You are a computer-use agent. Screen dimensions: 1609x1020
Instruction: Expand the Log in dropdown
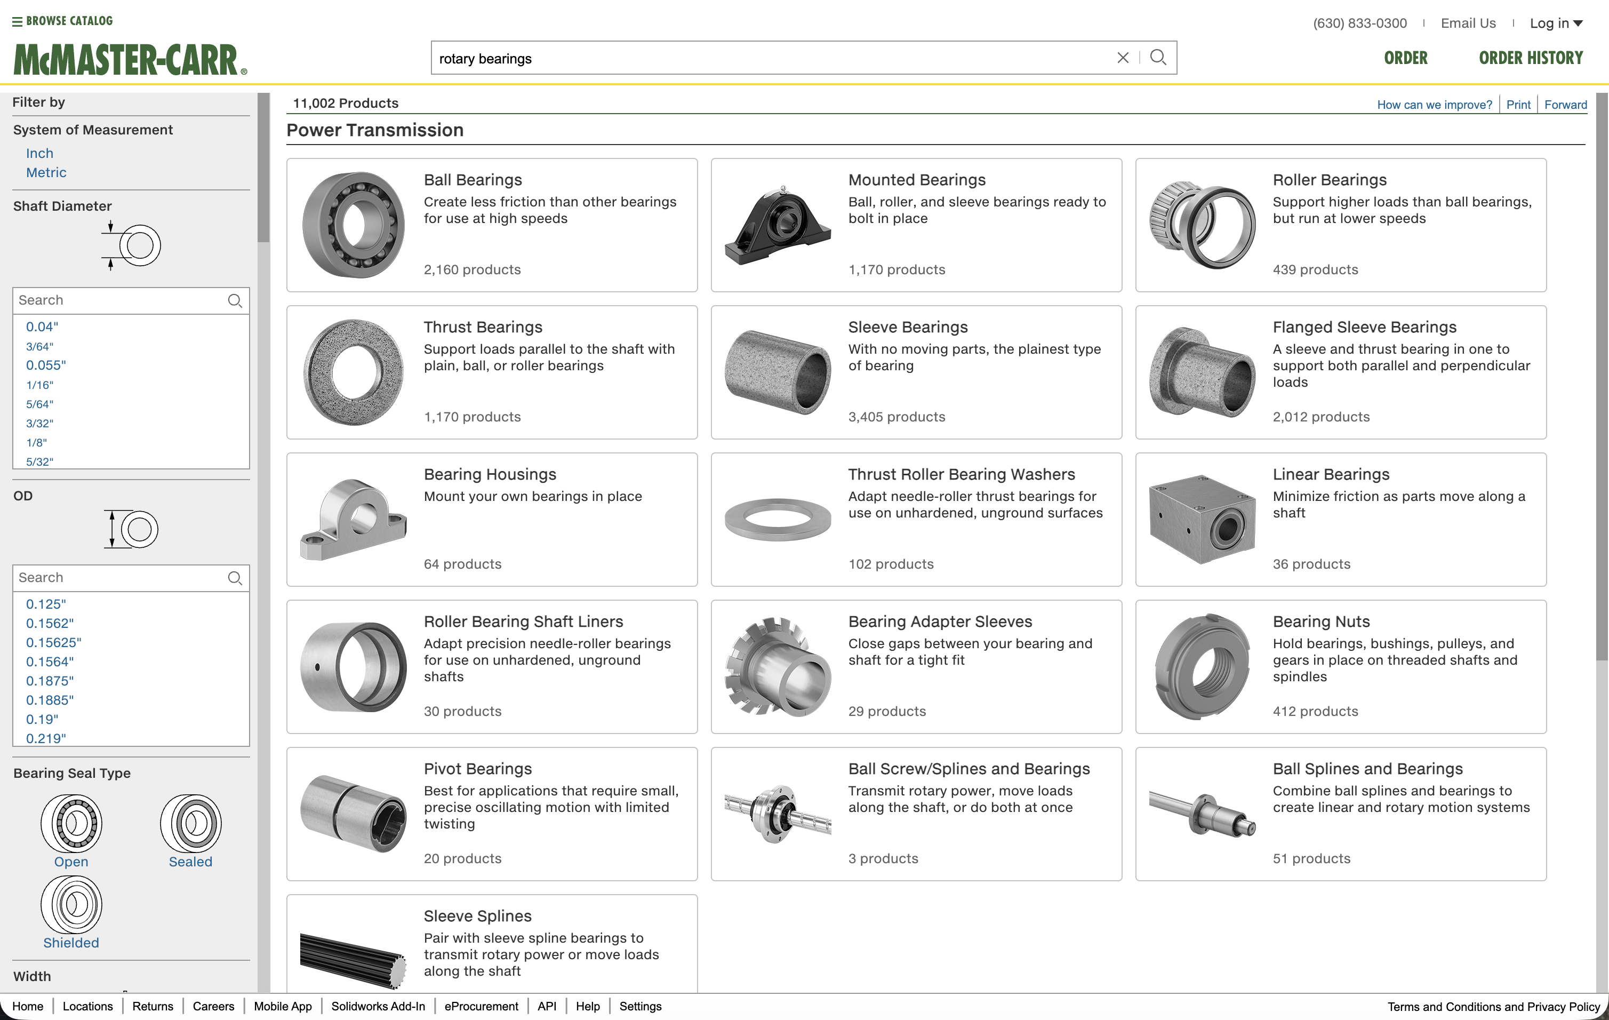click(x=1557, y=23)
